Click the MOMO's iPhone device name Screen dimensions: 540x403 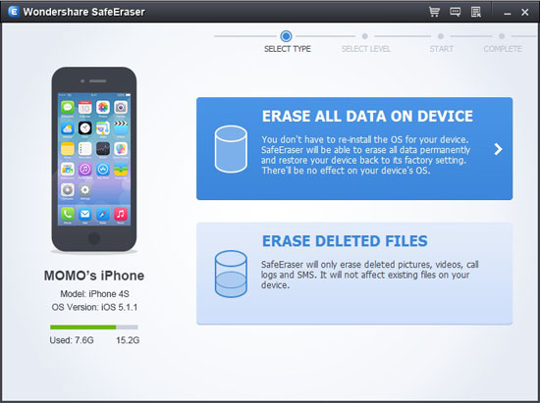(94, 276)
